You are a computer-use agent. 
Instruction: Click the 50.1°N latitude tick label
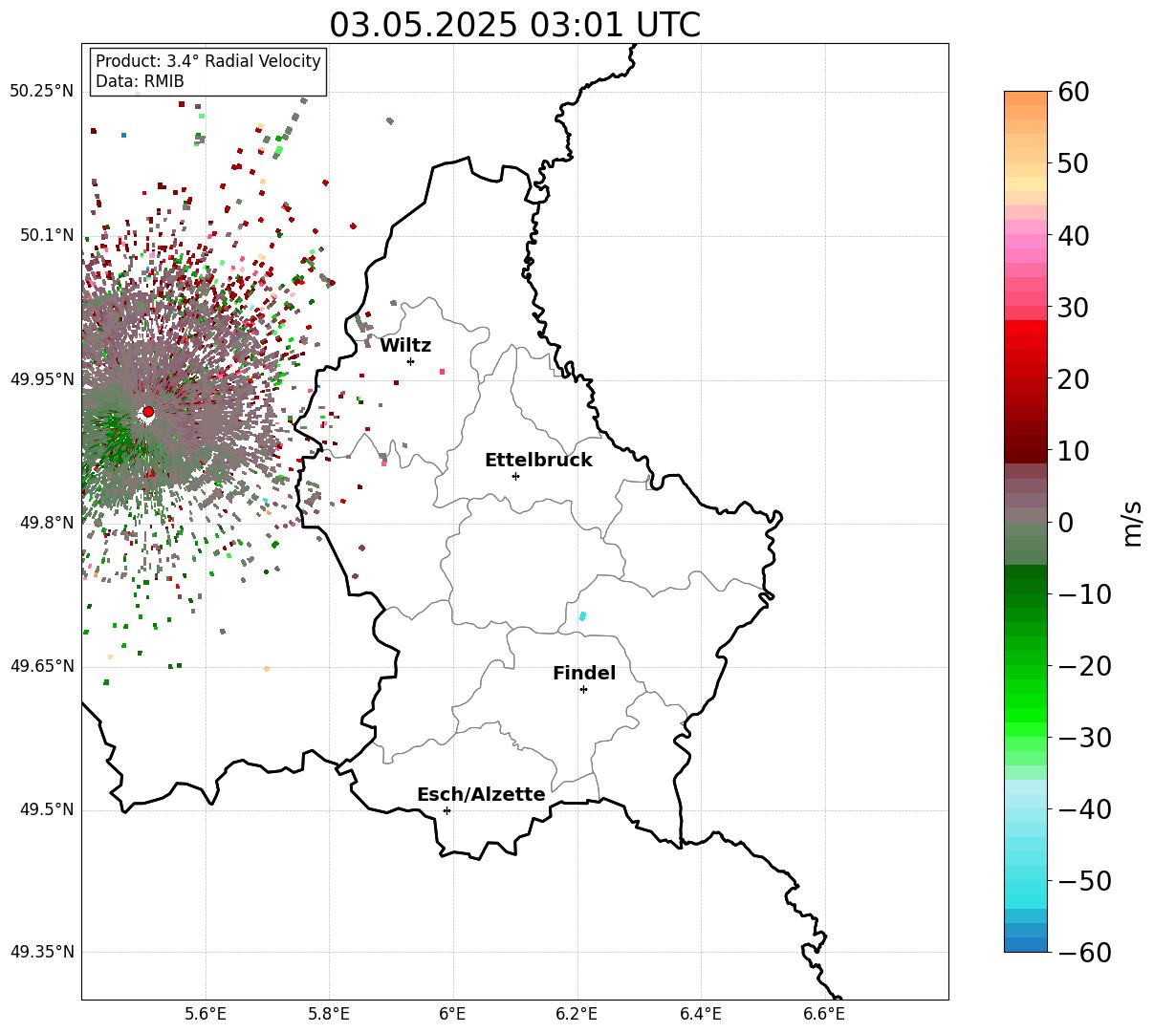pyautogui.click(x=46, y=235)
